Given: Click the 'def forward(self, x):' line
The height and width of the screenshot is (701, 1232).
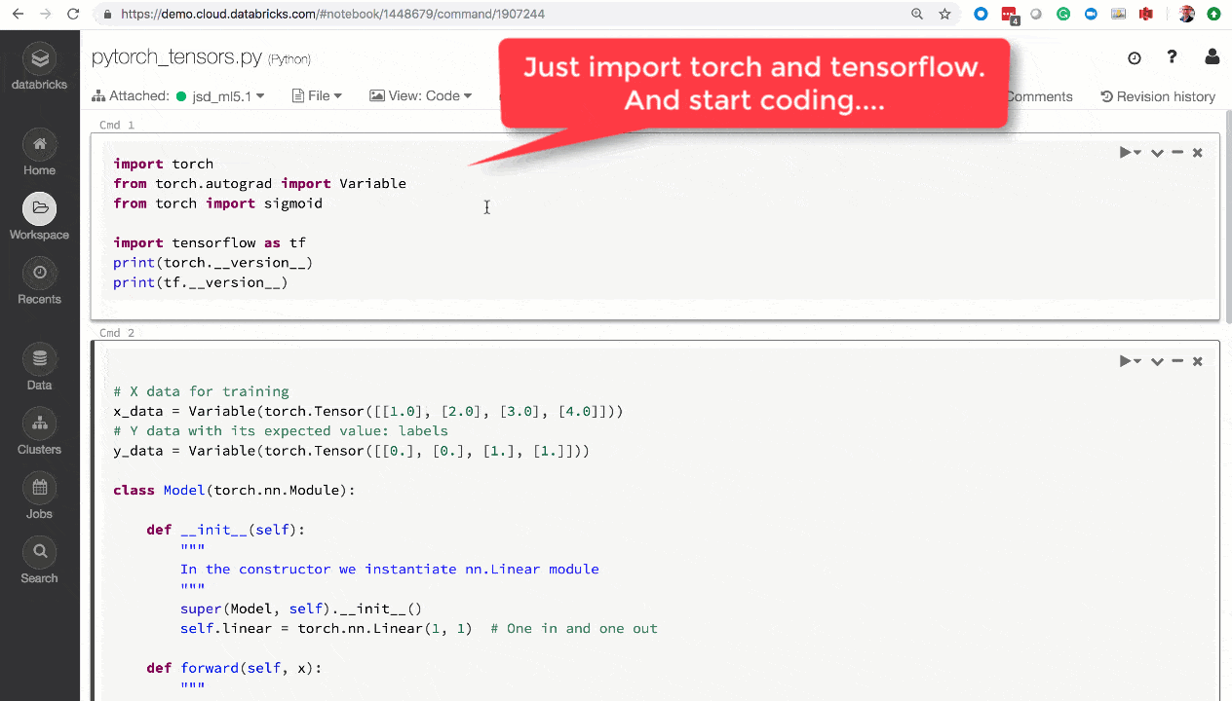Looking at the screenshot, I should pyautogui.click(x=234, y=668).
